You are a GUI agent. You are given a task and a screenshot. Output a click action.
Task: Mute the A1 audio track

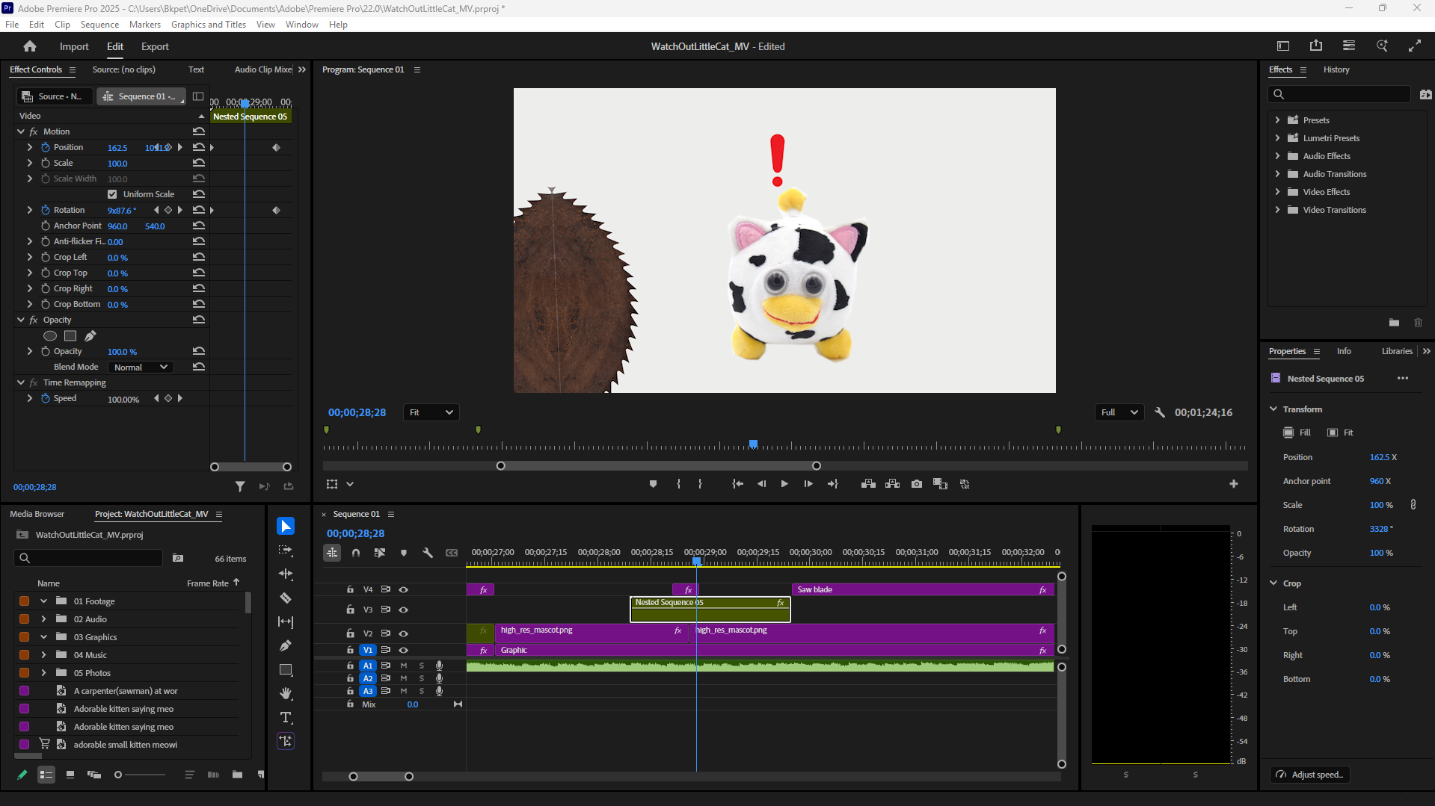403,665
